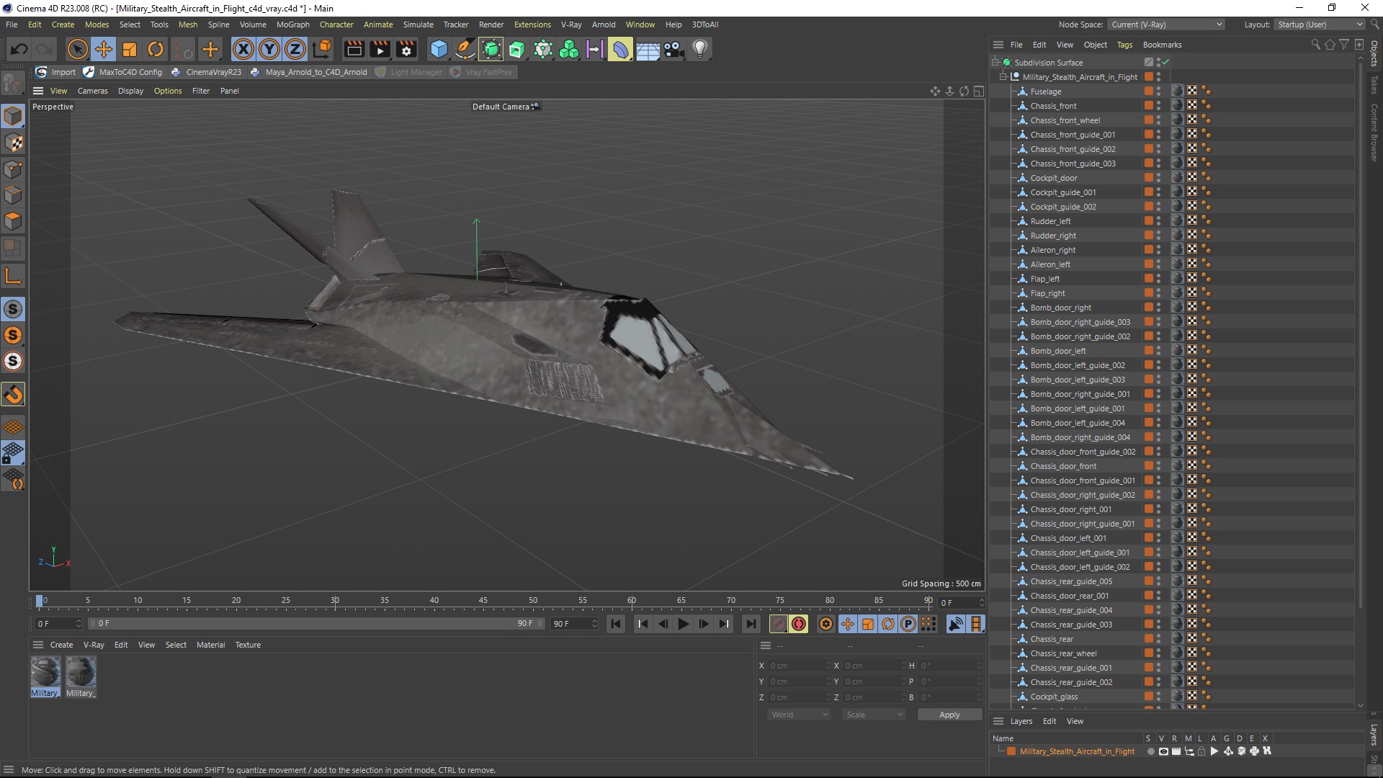Screen dimensions: 1383x778
Task: Select second Military material thumbnail
Action: coord(81,672)
